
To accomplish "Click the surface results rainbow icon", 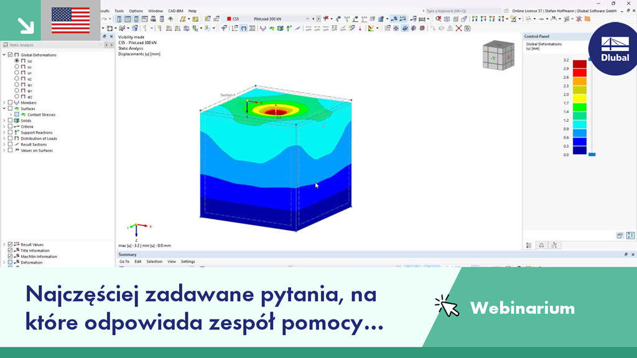I will 272,28.
